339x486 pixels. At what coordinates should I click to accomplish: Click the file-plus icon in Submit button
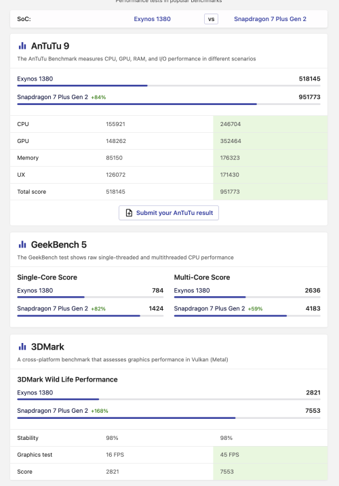(129, 213)
